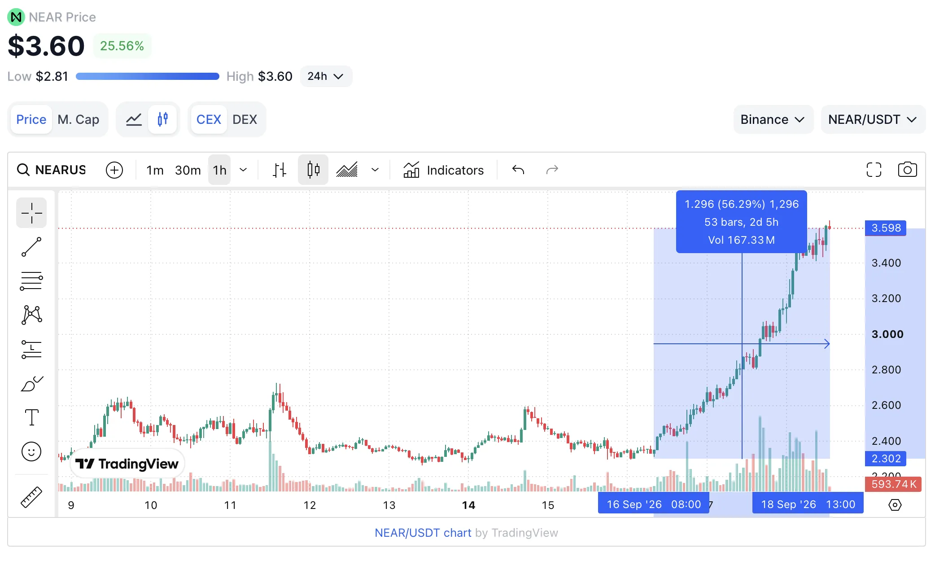Image resolution: width=935 pixels, height=561 pixels.
Task: Set chart interval to 1h
Action: 220,170
